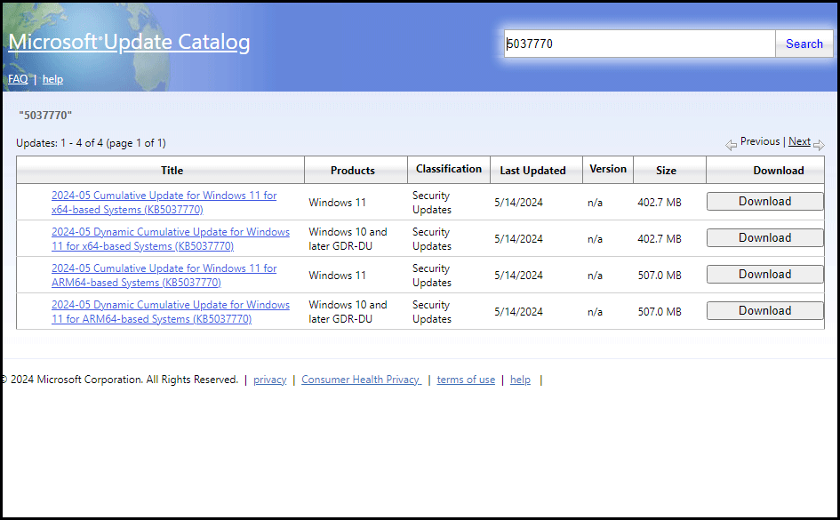The image size is (840, 520).
Task: Open the Consumer Health Privacy link
Action: (361, 380)
